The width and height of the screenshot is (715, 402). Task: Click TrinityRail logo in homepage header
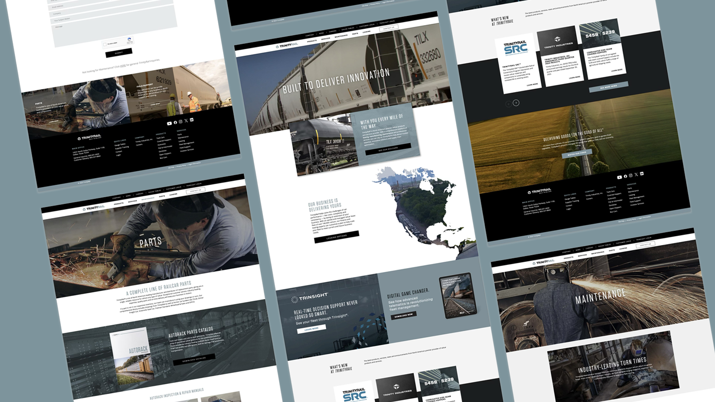(x=287, y=45)
